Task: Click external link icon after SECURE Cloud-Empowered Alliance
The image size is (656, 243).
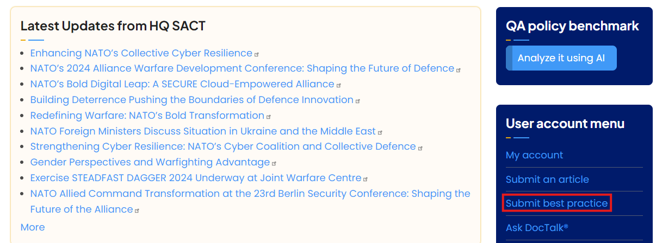Action: (x=339, y=85)
